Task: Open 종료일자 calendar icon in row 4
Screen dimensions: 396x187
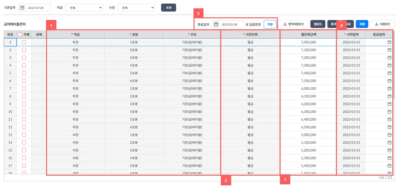Action: click(x=389, y=66)
